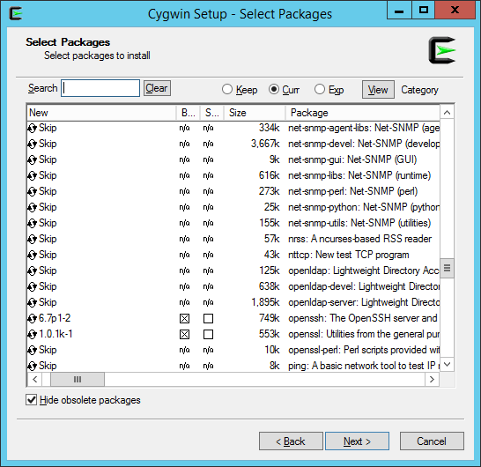Cycle the install action for net-snmp-perl

pyautogui.click(x=33, y=191)
